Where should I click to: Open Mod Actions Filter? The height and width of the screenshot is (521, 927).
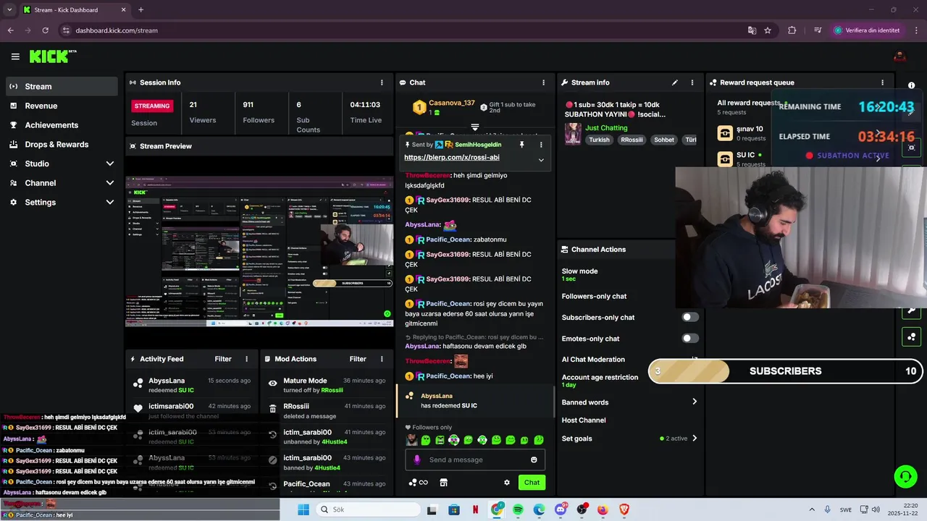click(358, 359)
